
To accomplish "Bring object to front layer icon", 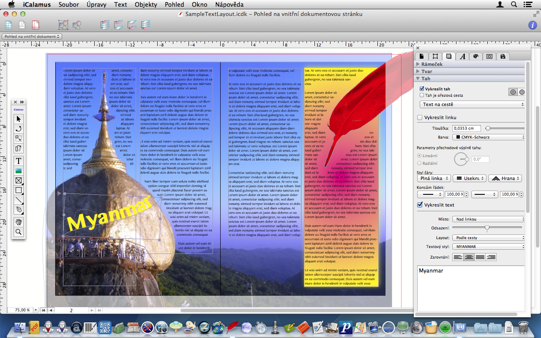I will click(105, 25).
